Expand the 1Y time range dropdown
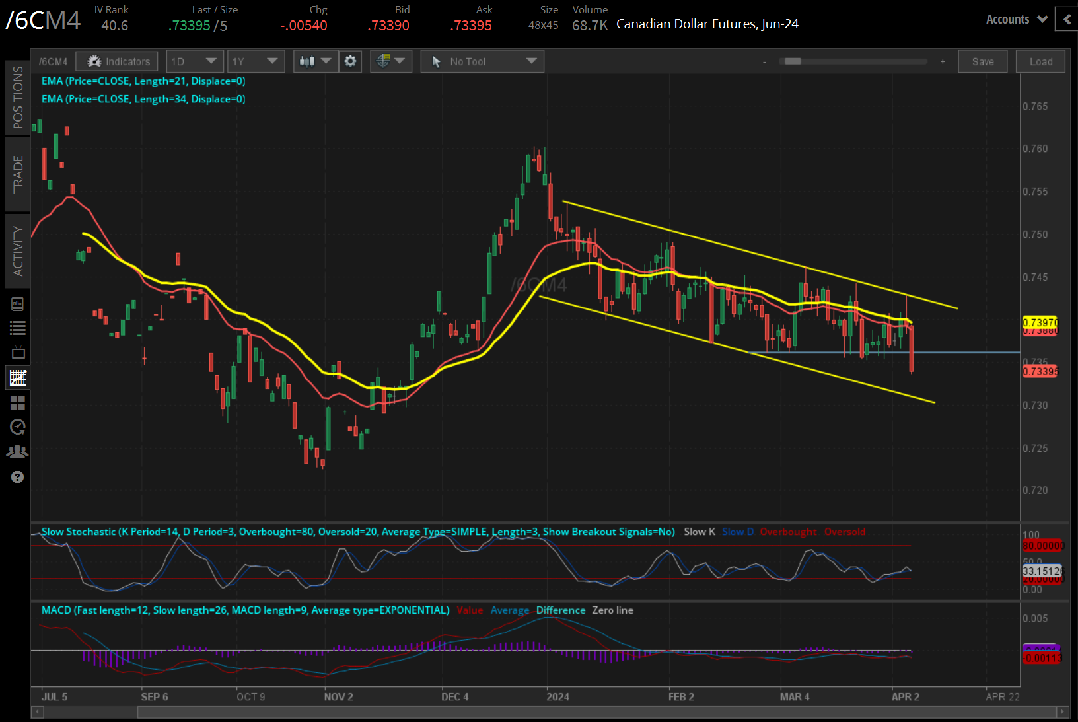The height and width of the screenshot is (722, 1078). pos(256,61)
